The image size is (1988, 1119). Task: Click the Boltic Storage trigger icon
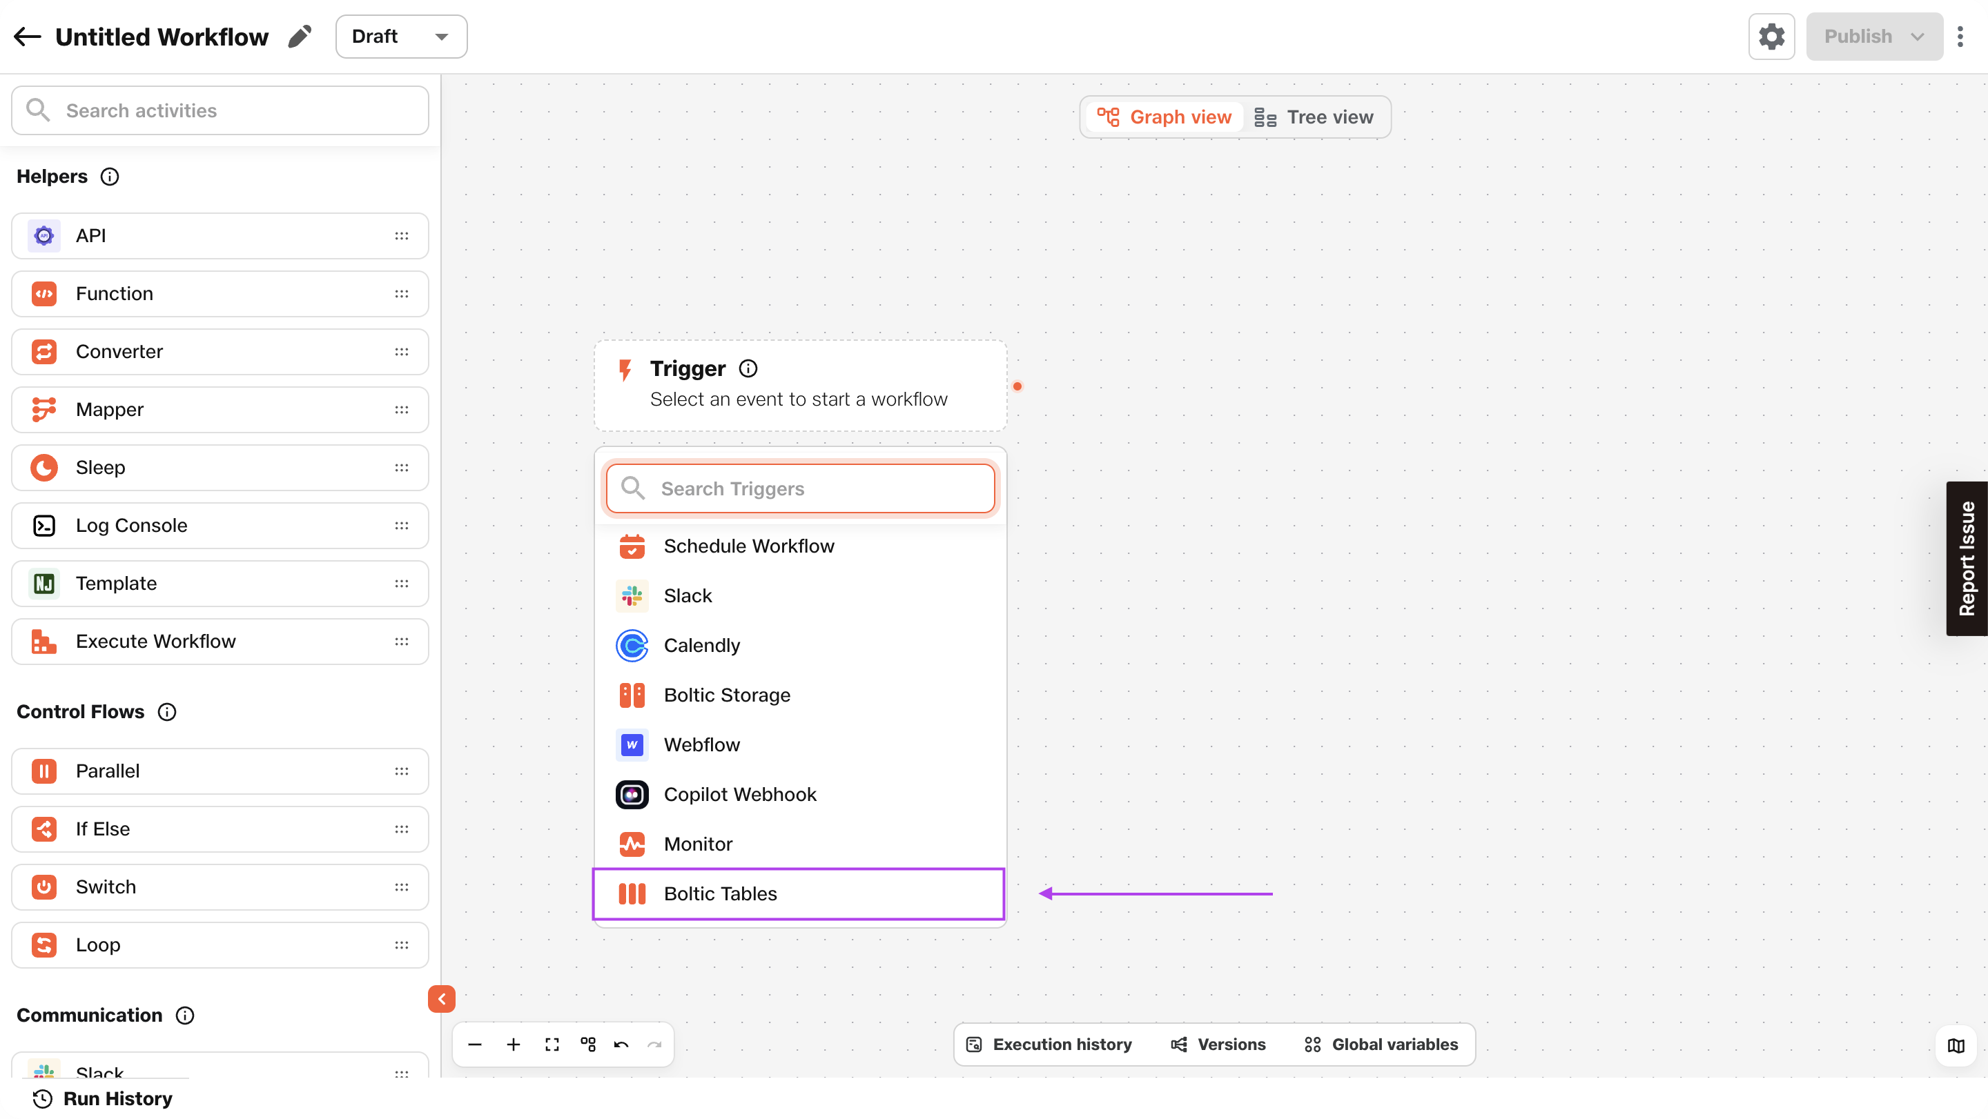(632, 695)
